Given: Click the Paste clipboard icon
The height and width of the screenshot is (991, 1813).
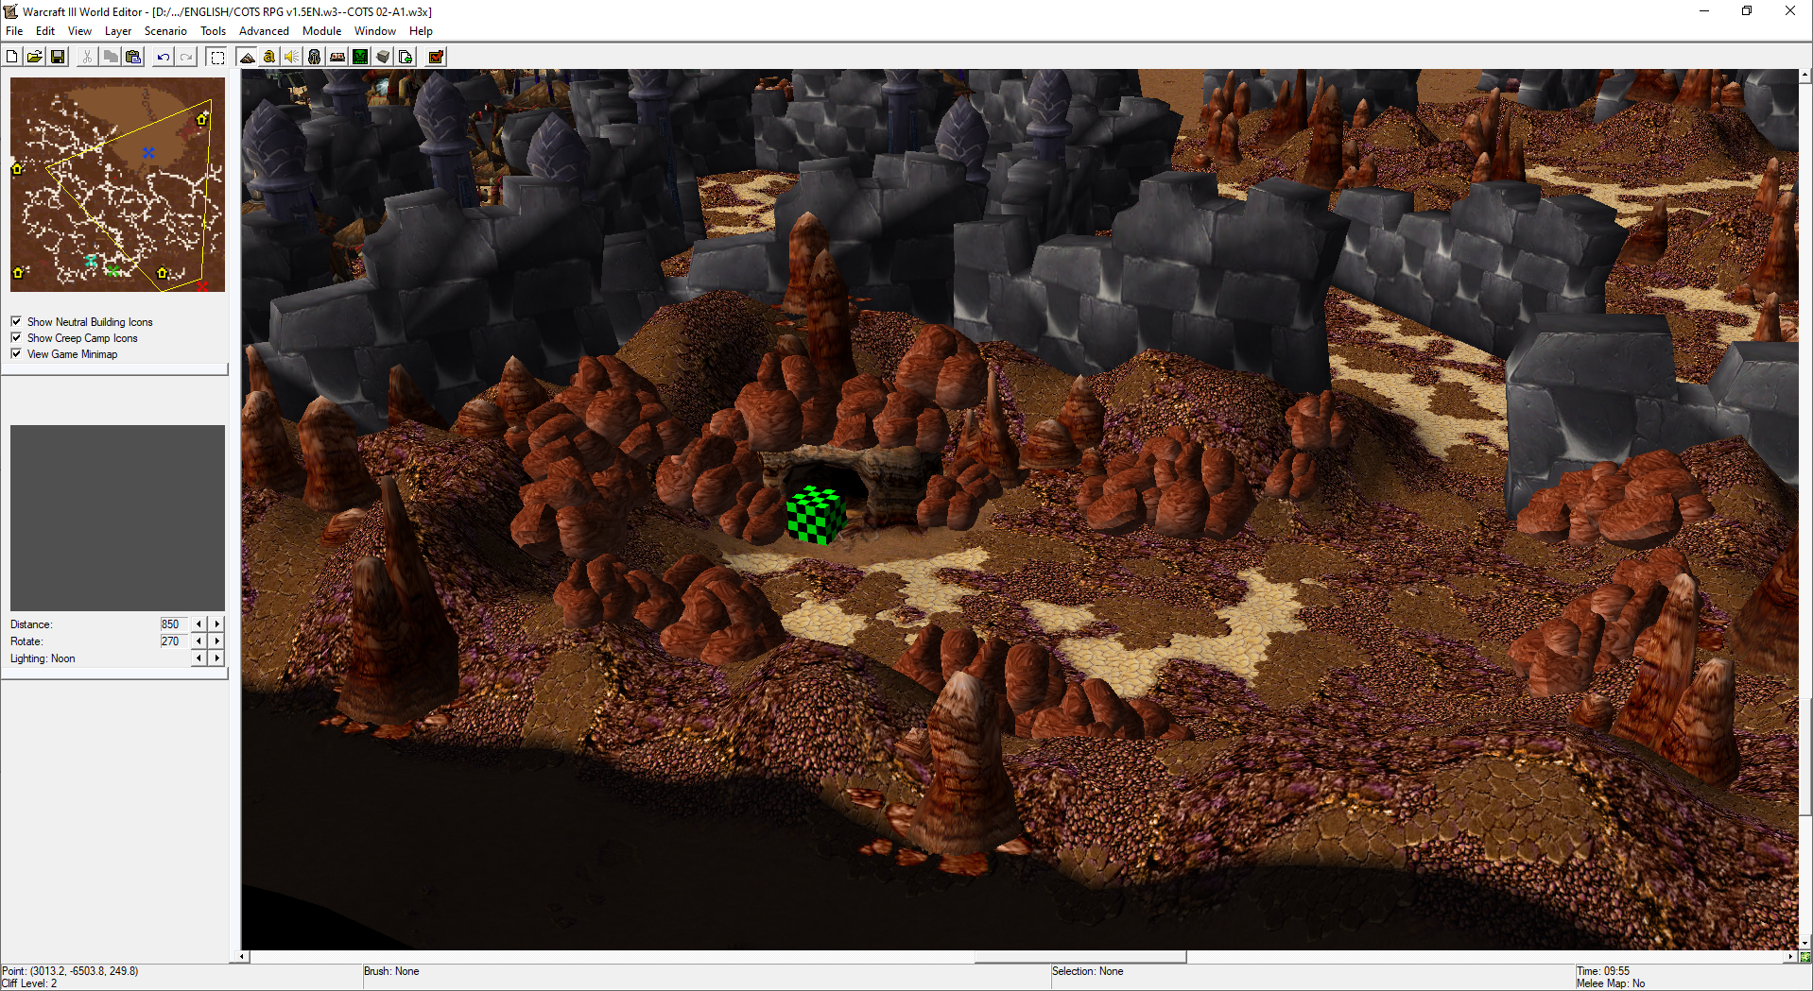Looking at the screenshot, I should pyautogui.click(x=133, y=57).
